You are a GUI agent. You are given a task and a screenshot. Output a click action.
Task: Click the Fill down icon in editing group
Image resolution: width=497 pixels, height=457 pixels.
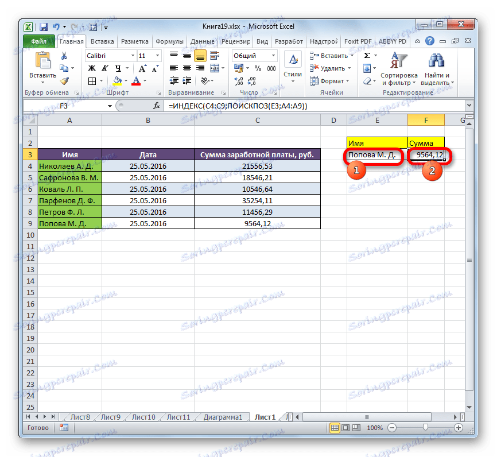[x=367, y=68]
